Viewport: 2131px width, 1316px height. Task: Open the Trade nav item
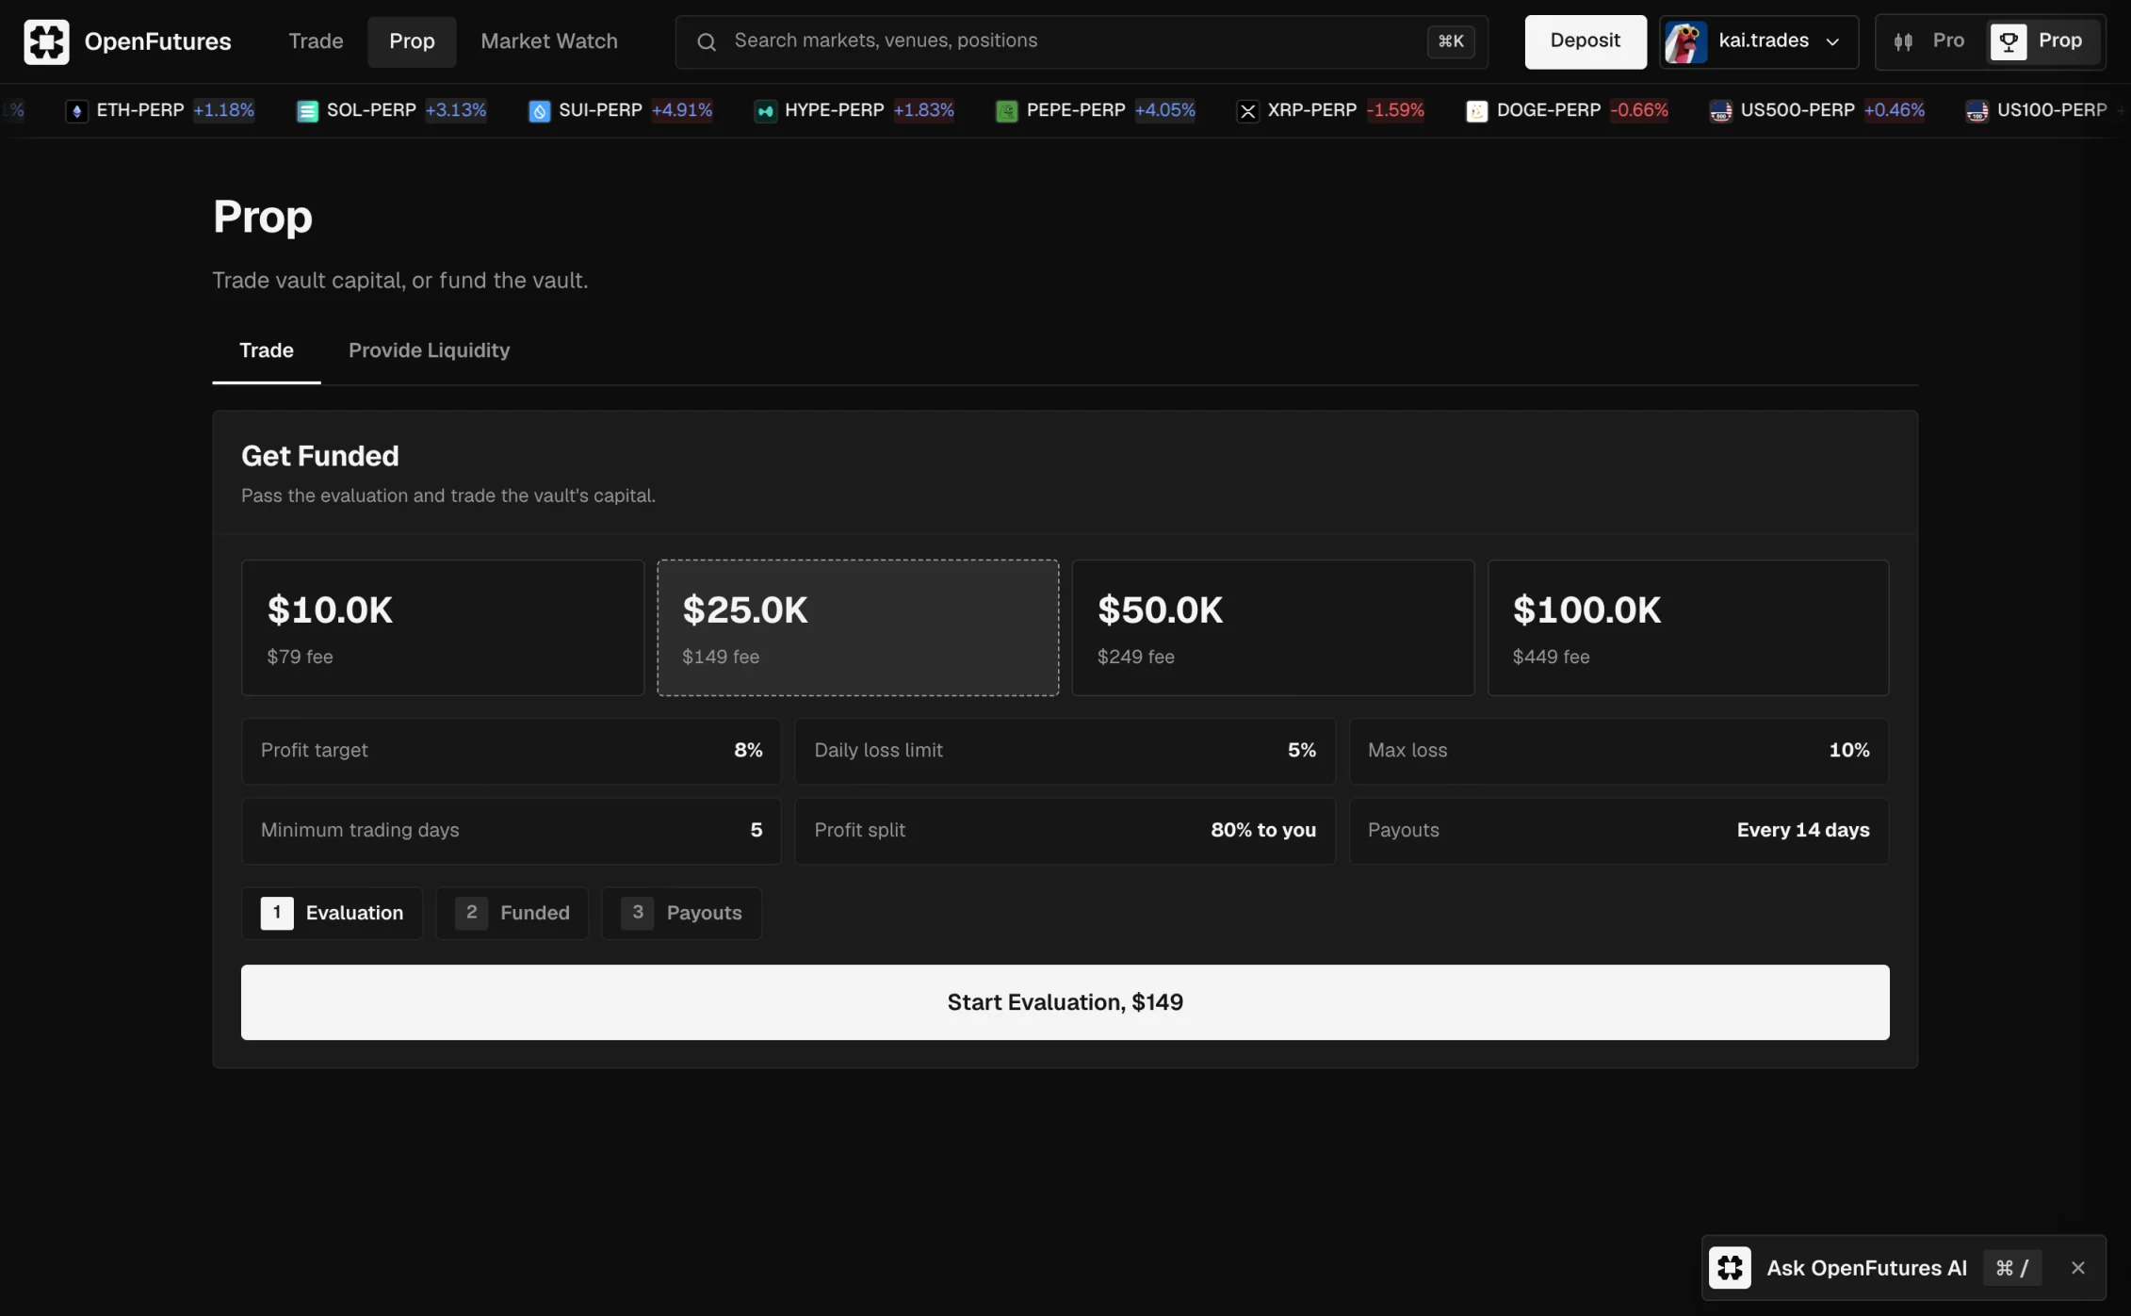[316, 41]
